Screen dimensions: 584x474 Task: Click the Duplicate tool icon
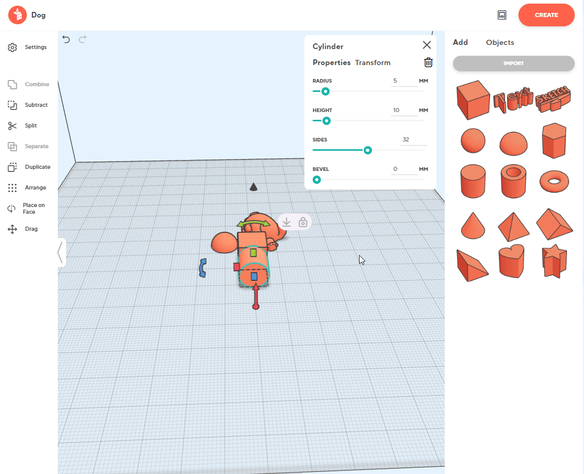pos(13,167)
